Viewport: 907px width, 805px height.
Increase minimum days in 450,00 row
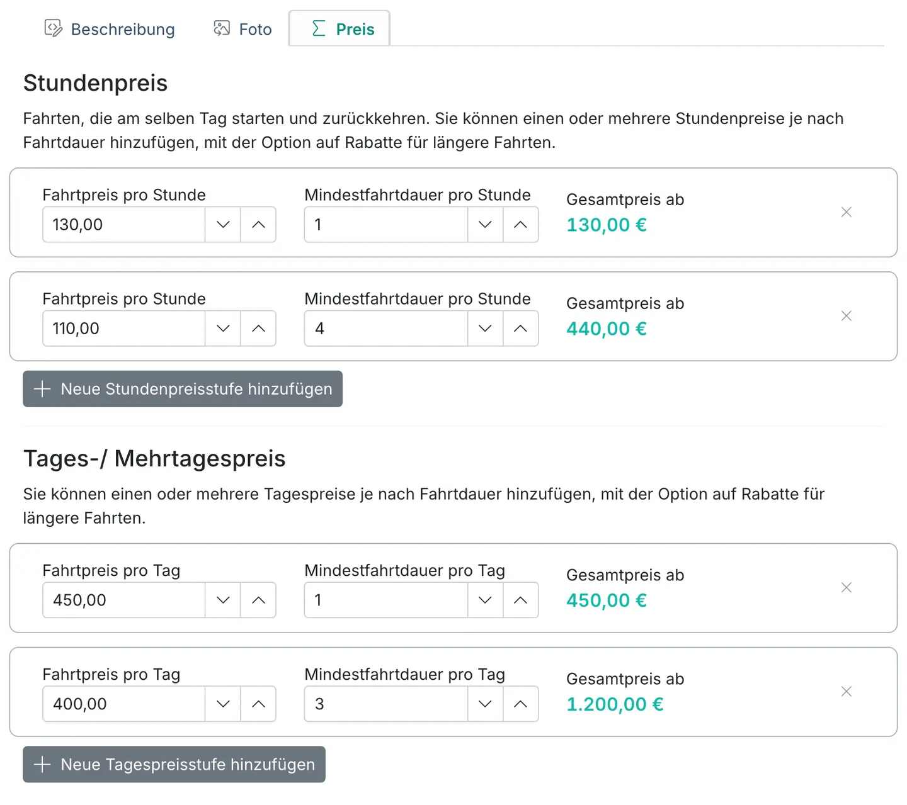tap(520, 600)
